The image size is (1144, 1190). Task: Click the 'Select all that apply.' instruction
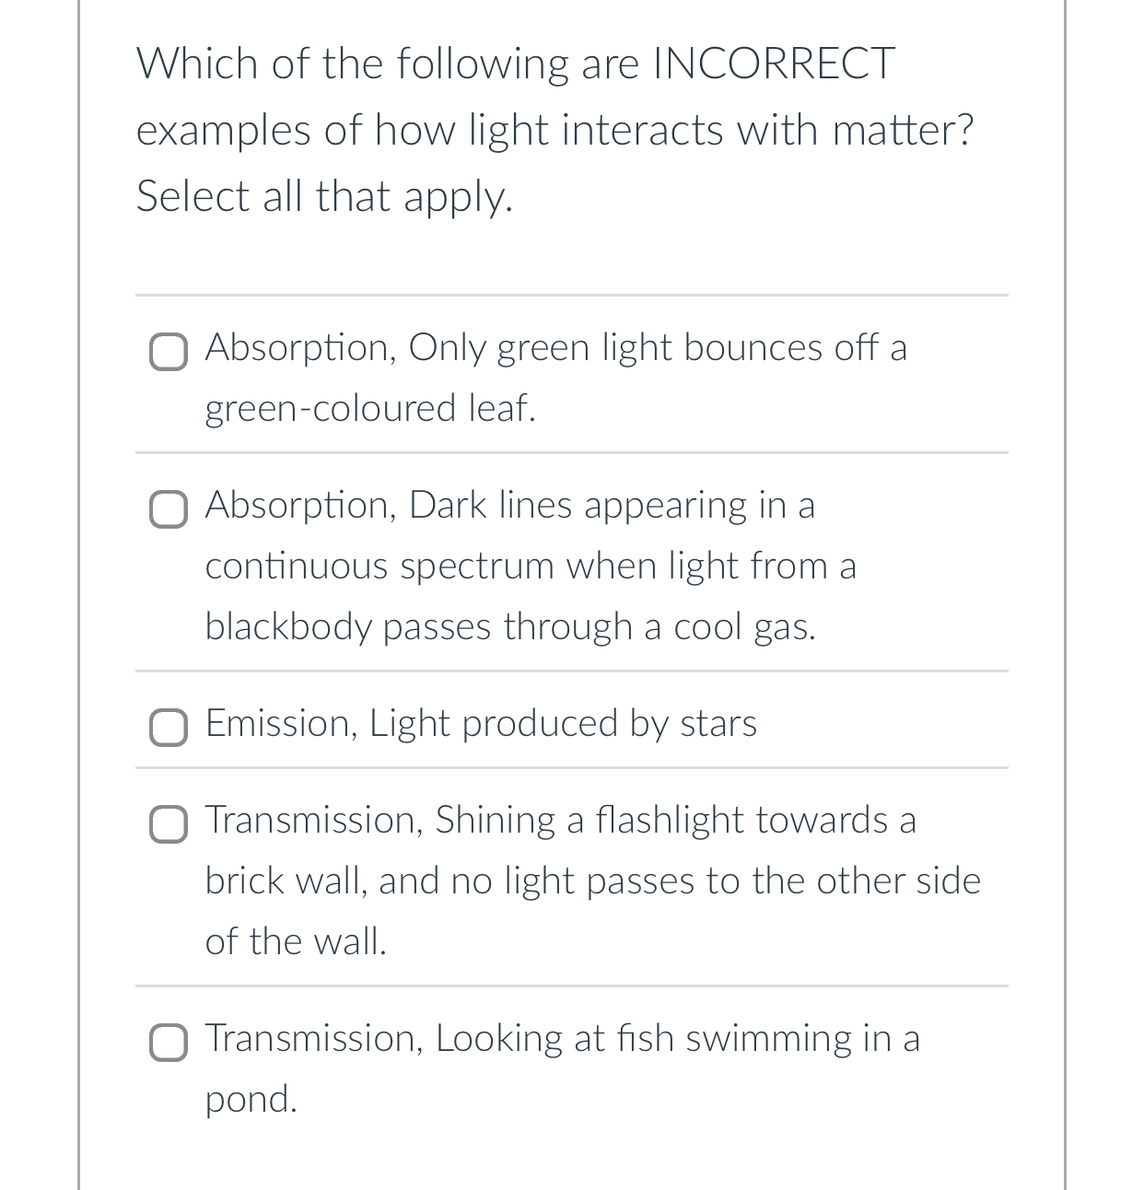coord(324,197)
